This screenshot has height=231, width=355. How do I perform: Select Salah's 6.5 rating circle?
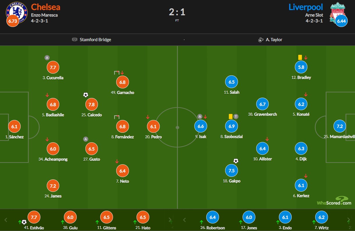click(x=232, y=82)
